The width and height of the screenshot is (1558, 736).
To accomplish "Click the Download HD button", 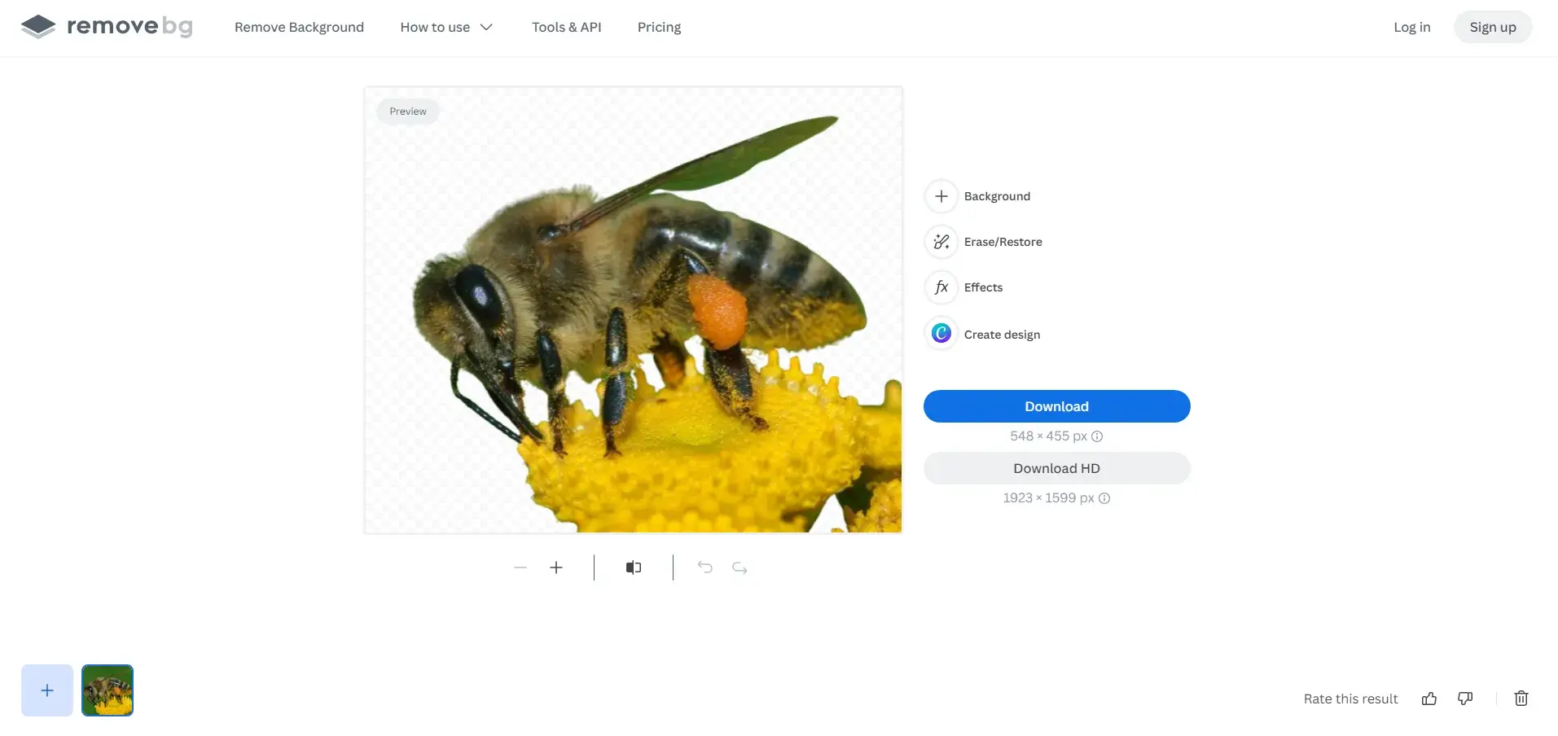I will (1056, 468).
